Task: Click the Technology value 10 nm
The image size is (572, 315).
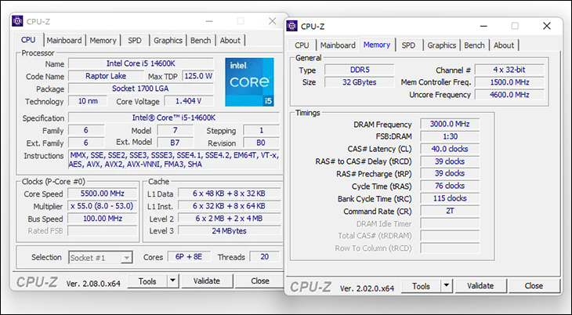Action: click(x=88, y=101)
